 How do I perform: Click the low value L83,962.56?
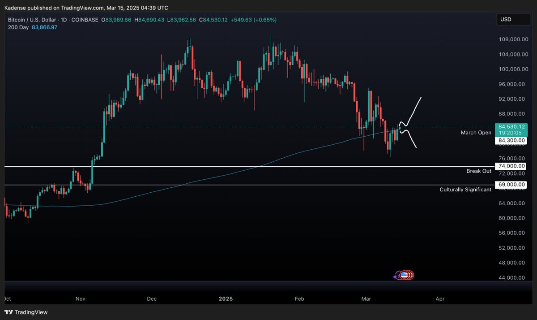182,20
